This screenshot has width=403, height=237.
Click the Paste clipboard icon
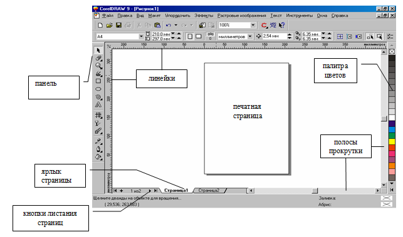(x=157, y=25)
